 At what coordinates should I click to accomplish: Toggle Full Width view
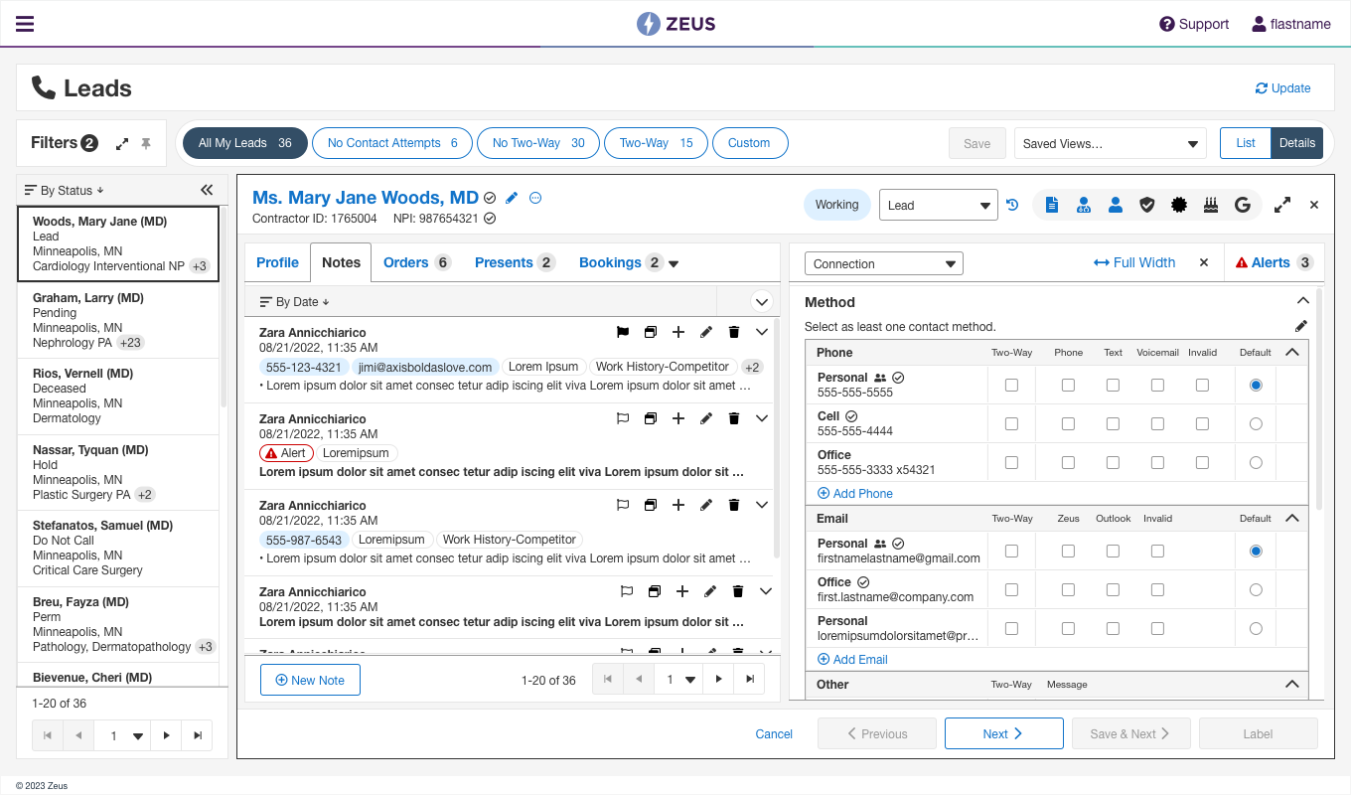1134,262
